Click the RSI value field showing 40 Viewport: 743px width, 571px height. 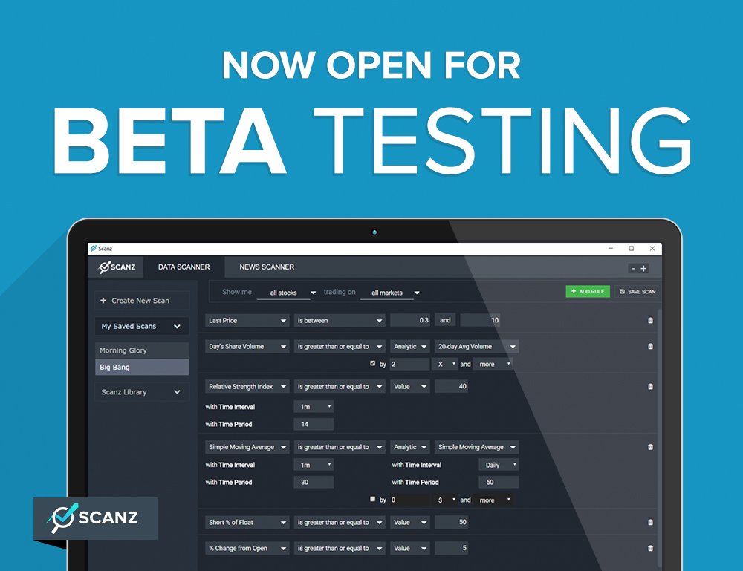(452, 387)
